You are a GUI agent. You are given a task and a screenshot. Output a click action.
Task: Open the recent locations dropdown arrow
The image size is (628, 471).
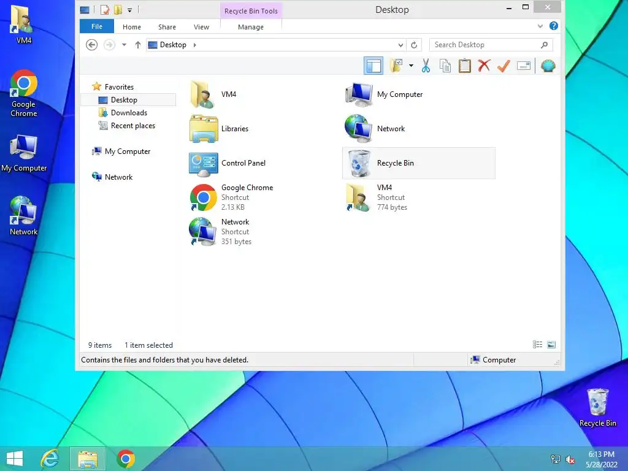pyautogui.click(x=124, y=45)
